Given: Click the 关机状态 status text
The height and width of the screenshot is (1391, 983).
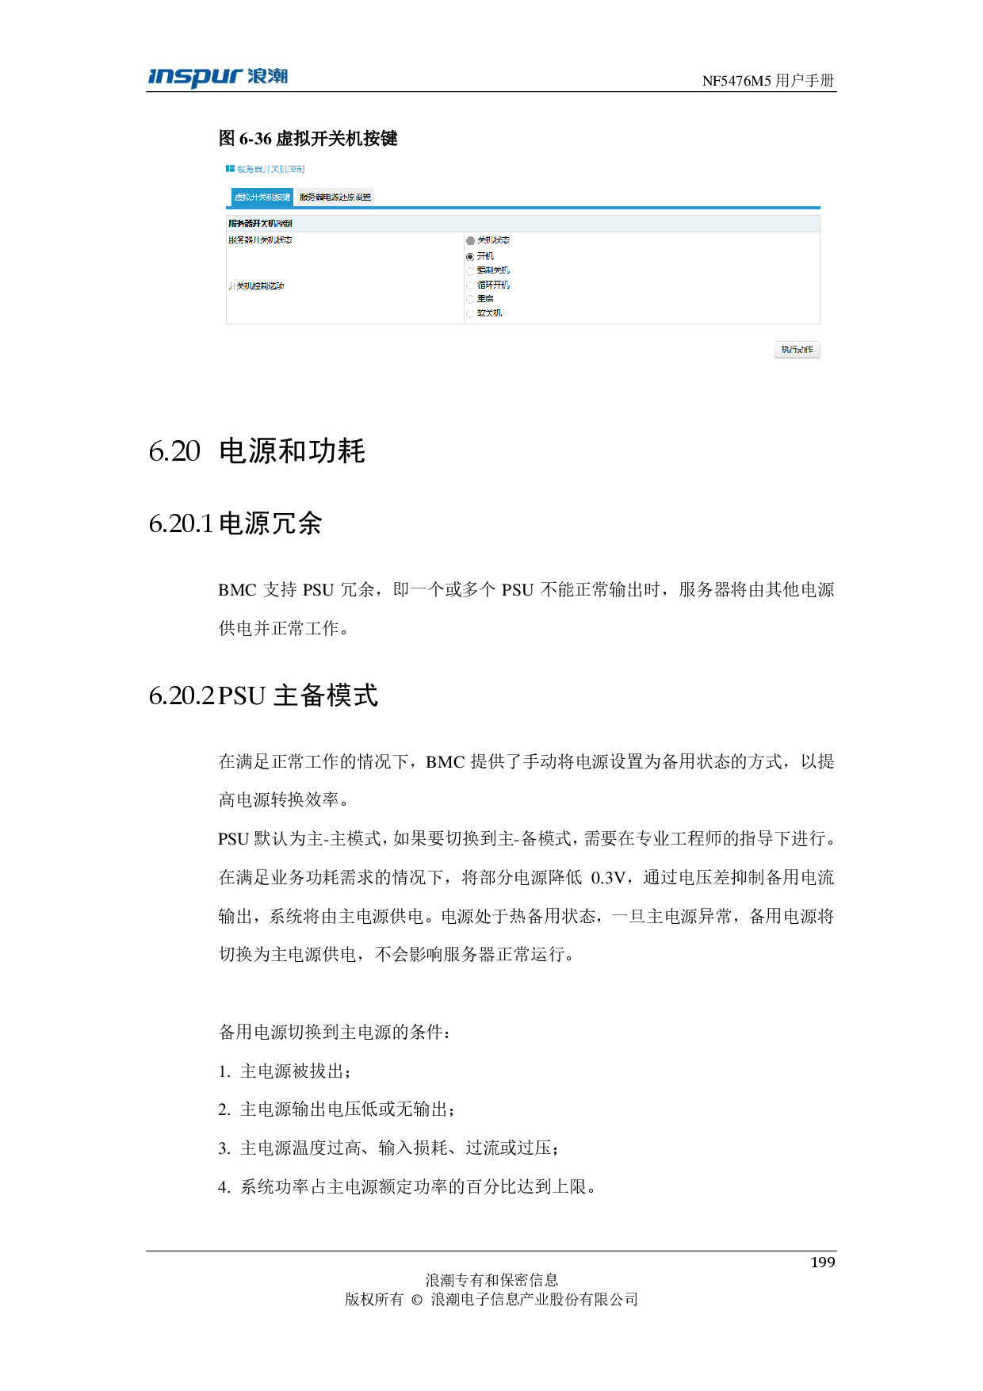Looking at the screenshot, I should pos(493,240).
